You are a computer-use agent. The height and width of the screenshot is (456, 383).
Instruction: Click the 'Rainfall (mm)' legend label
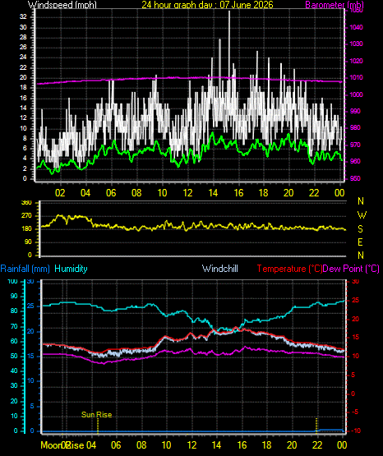pyautogui.click(x=25, y=269)
